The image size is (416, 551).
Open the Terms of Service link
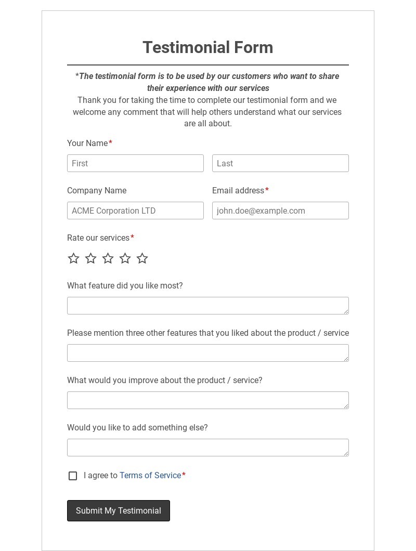click(x=150, y=476)
